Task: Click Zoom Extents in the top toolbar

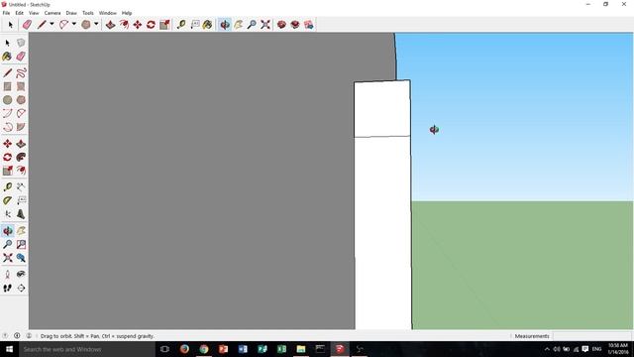Action: pos(265,25)
